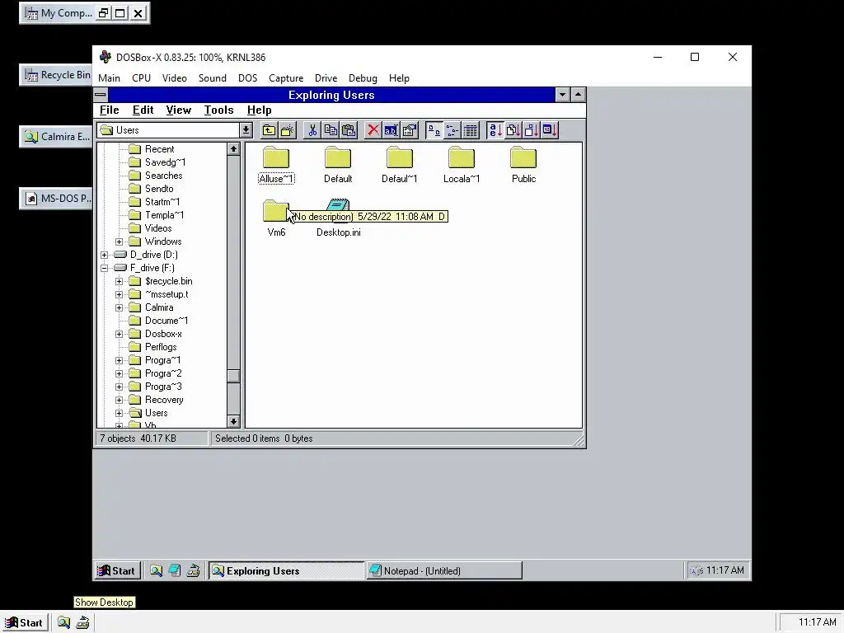Click Start button beside Exploring Users task
This screenshot has height=633, width=844.
coord(117,570)
